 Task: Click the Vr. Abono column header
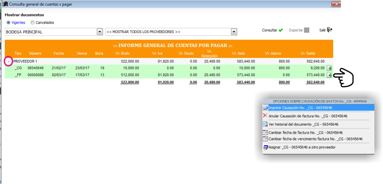pyautogui.click(x=273, y=53)
